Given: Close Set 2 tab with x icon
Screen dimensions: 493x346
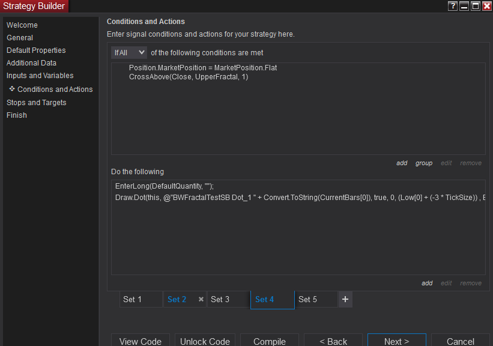Looking at the screenshot, I should (201, 299).
